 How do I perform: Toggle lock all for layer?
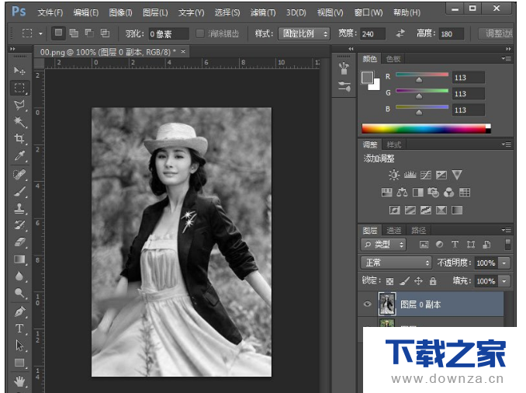tap(433, 281)
